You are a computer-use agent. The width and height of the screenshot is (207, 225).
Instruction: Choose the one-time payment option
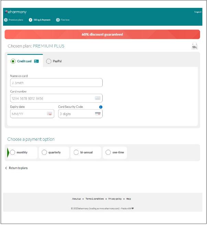tap(108, 152)
